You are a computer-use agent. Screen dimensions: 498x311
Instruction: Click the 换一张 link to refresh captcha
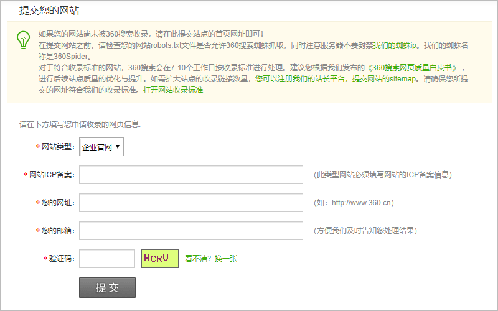(x=226, y=259)
